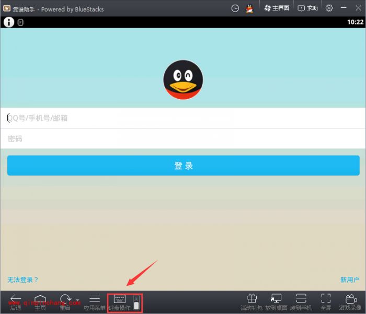Click the QQ penguin icon in title bar
The width and height of the screenshot is (366, 314).
[250, 8]
